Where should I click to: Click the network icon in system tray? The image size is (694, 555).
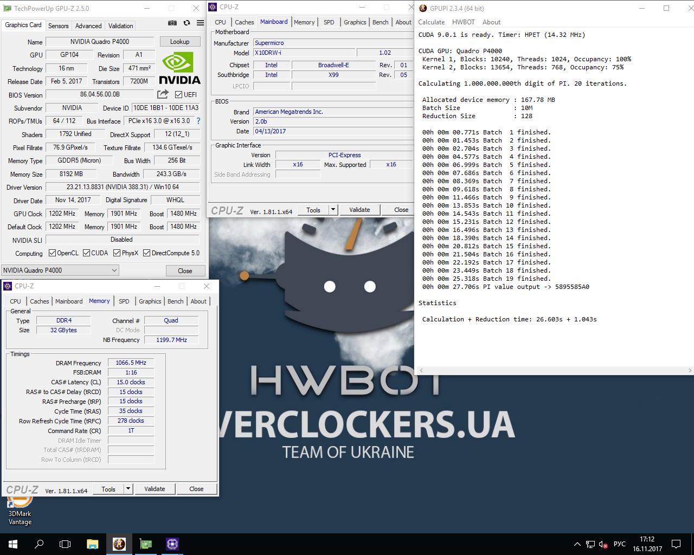pyautogui.click(x=589, y=544)
